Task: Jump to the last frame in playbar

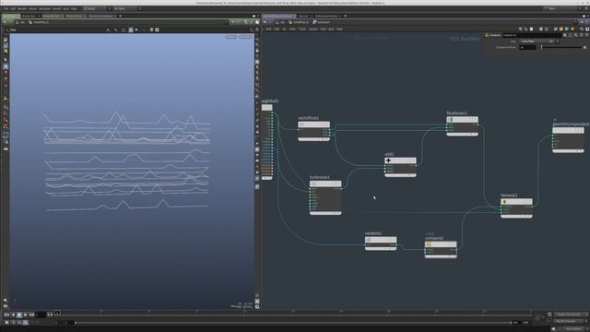Action: coord(31,314)
